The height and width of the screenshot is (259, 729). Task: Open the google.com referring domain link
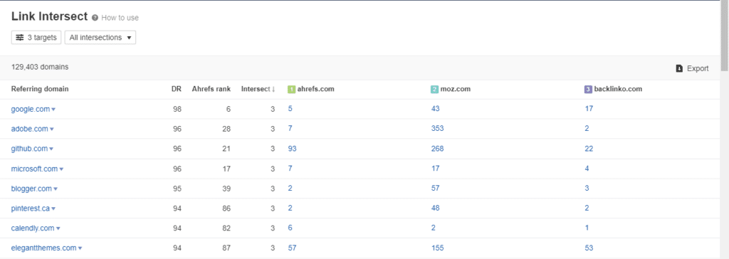[x=30, y=109]
